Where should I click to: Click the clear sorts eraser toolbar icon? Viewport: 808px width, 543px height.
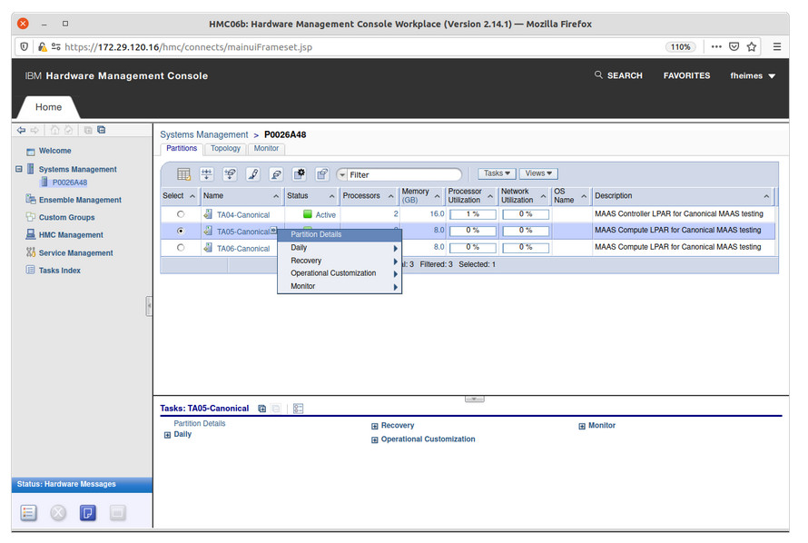click(x=276, y=174)
